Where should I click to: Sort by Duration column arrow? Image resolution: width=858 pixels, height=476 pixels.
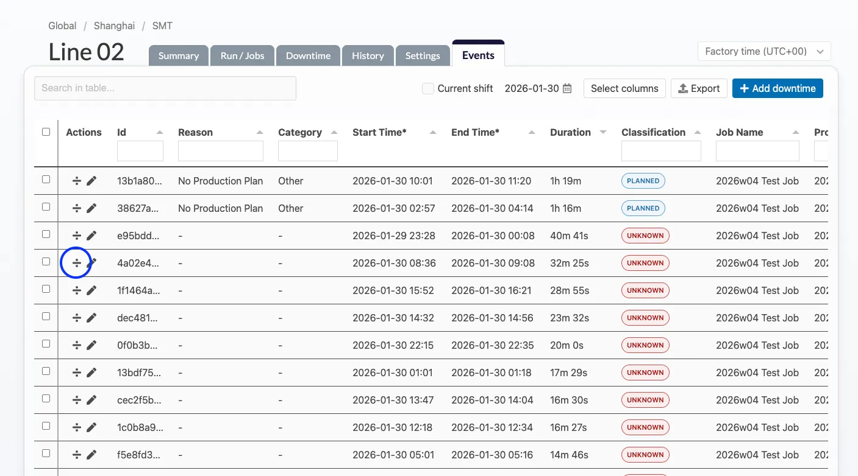(603, 132)
